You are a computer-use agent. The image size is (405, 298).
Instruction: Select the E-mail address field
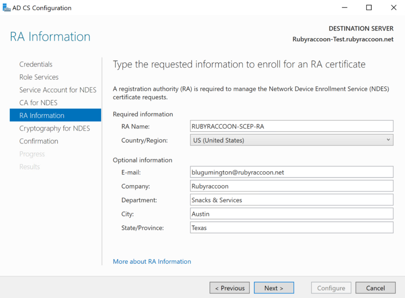tap(291, 172)
